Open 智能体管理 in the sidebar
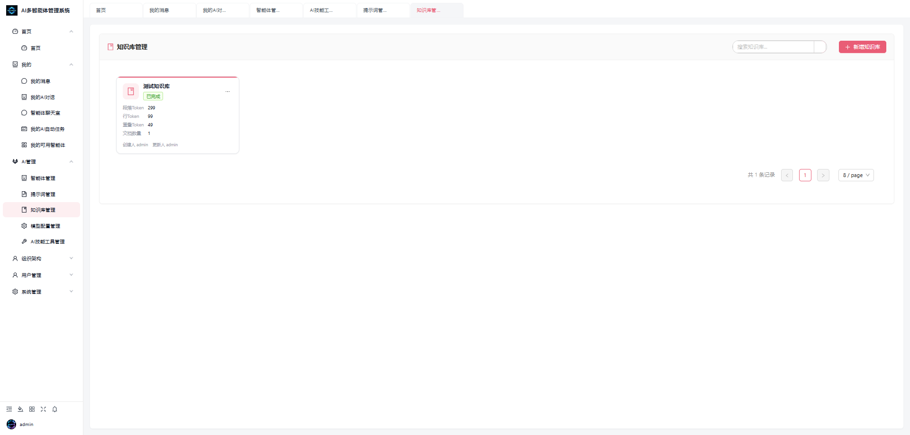 [42, 178]
